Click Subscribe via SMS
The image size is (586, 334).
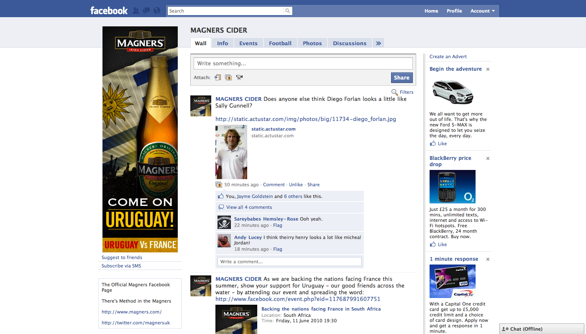click(121, 266)
